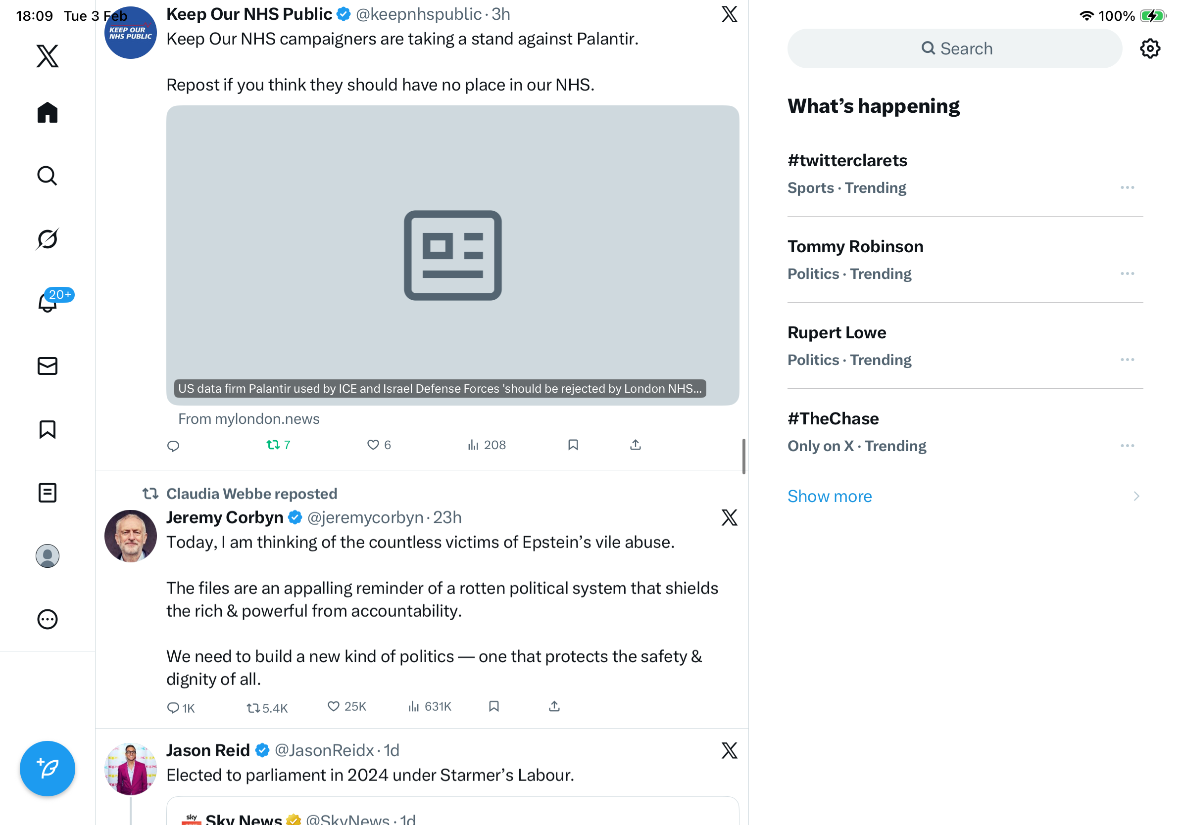Click the Search input field

(x=954, y=49)
